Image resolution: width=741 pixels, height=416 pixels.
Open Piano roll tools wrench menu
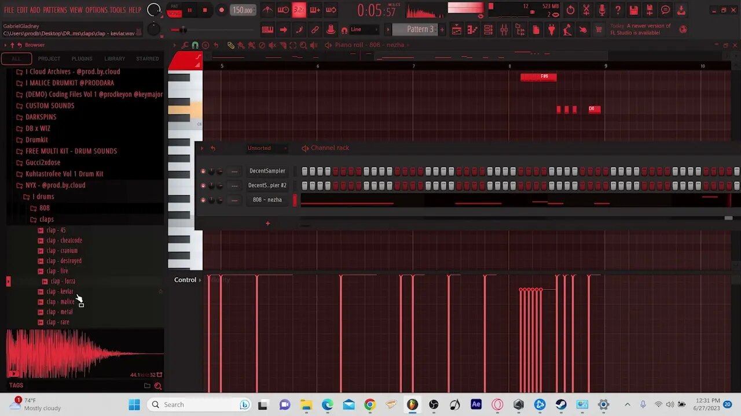pyautogui.click(x=185, y=45)
